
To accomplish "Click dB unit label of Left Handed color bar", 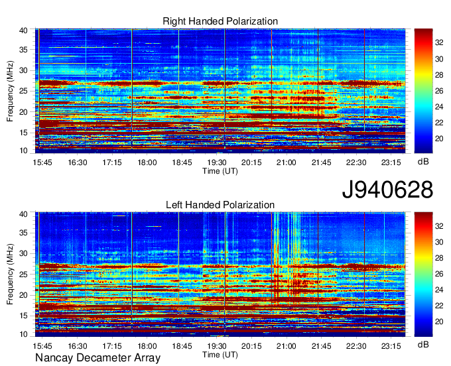I will 423,344.
